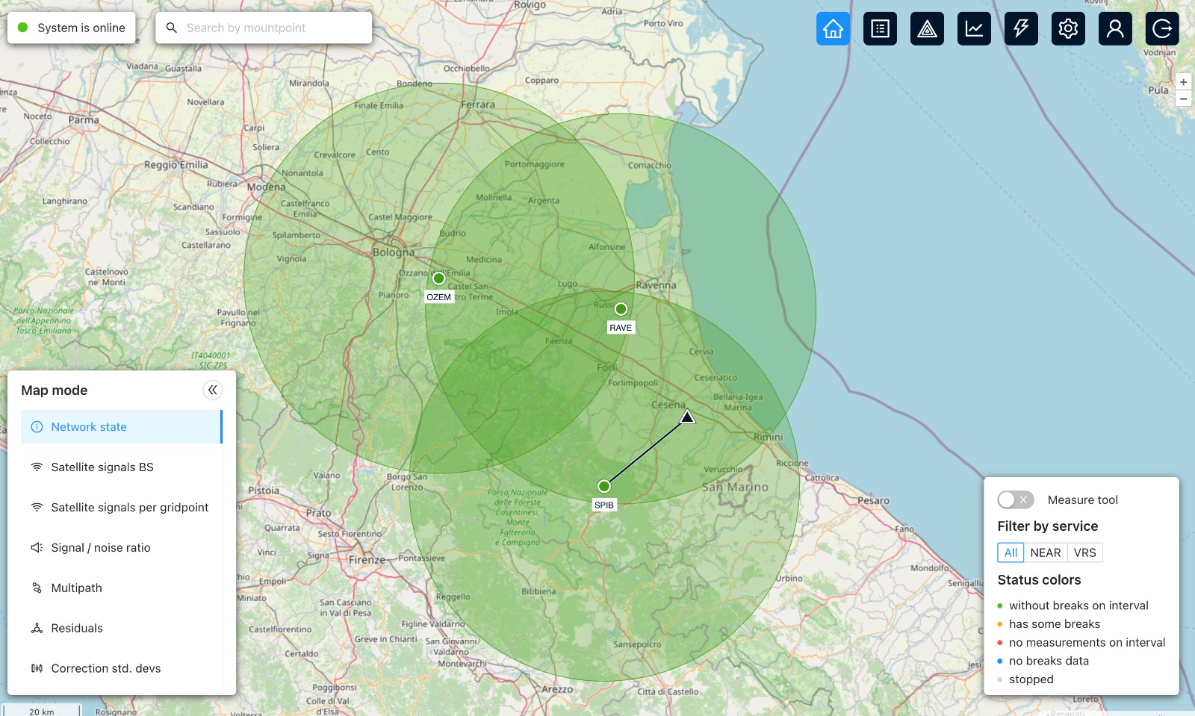Open settings gear icon

point(1068,29)
